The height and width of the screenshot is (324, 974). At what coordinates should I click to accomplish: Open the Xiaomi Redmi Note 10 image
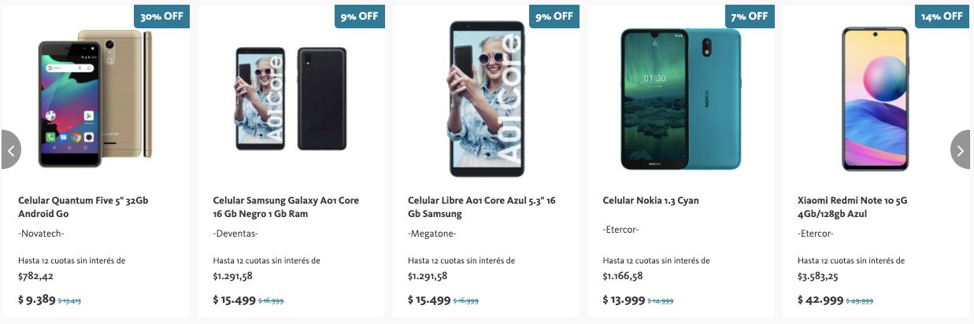[875, 99]
